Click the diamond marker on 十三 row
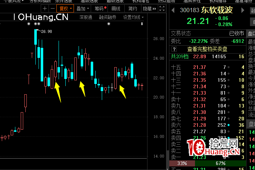 [229, 80]
